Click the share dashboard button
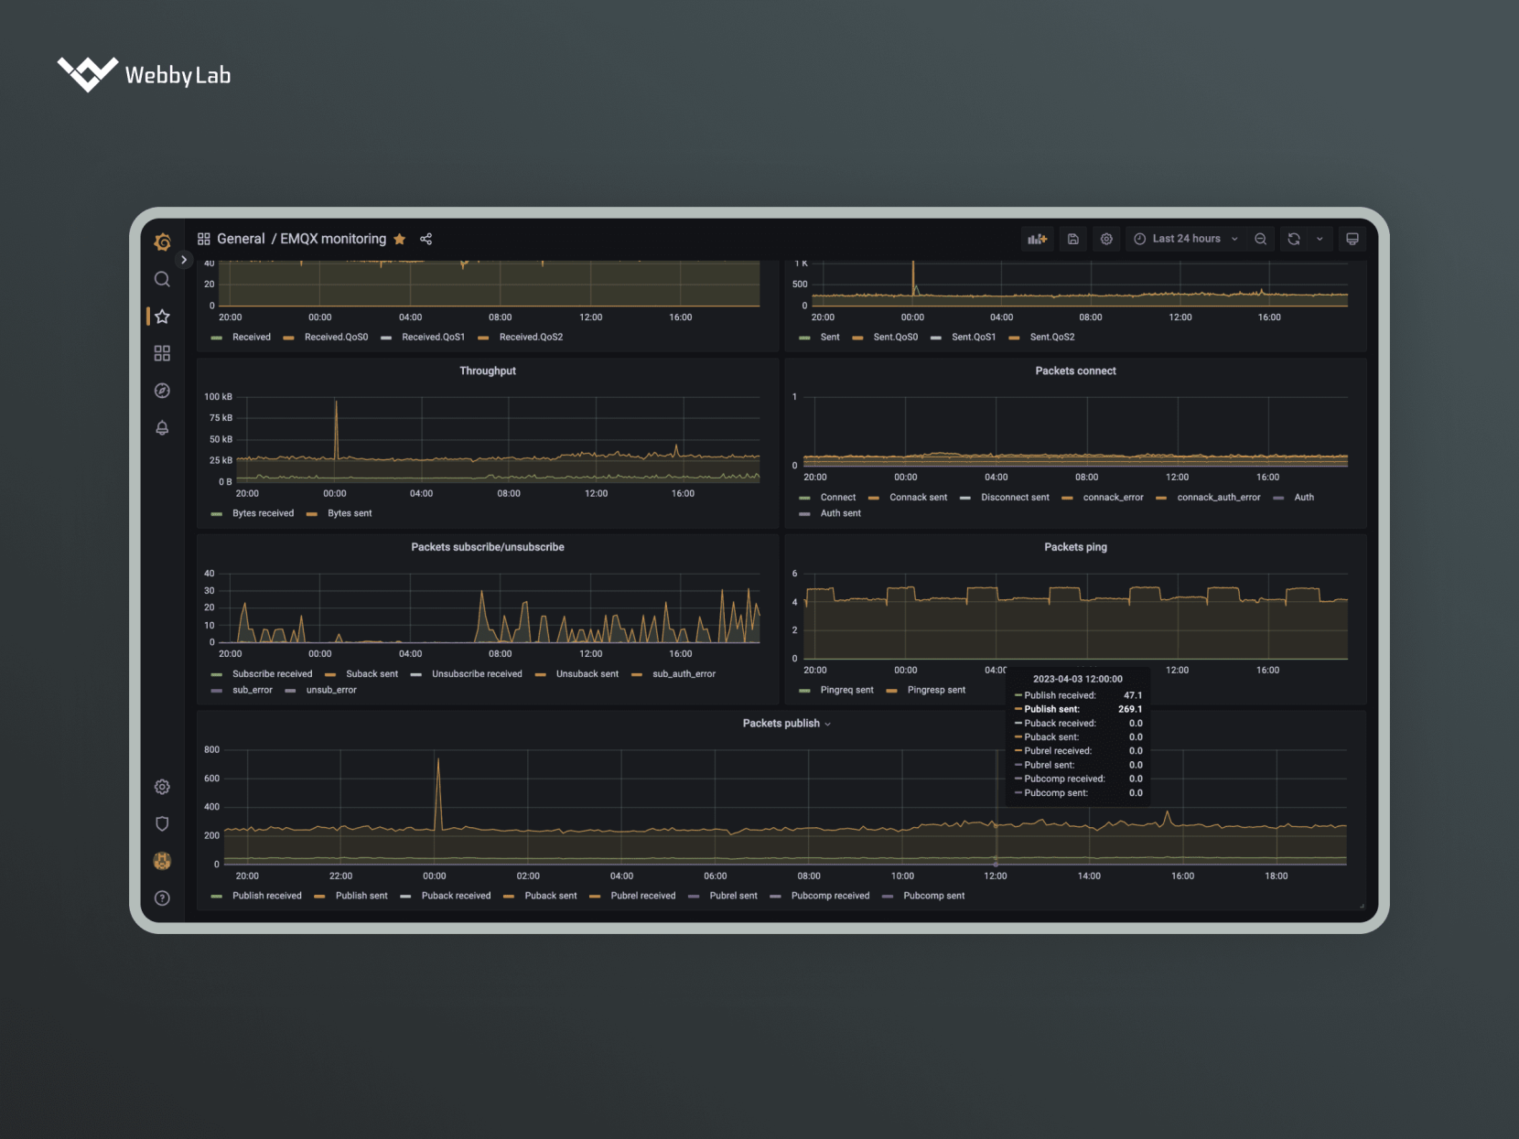Image resolution: width=1519 pixels, height=1139 pixels. (x=426, y=239)
